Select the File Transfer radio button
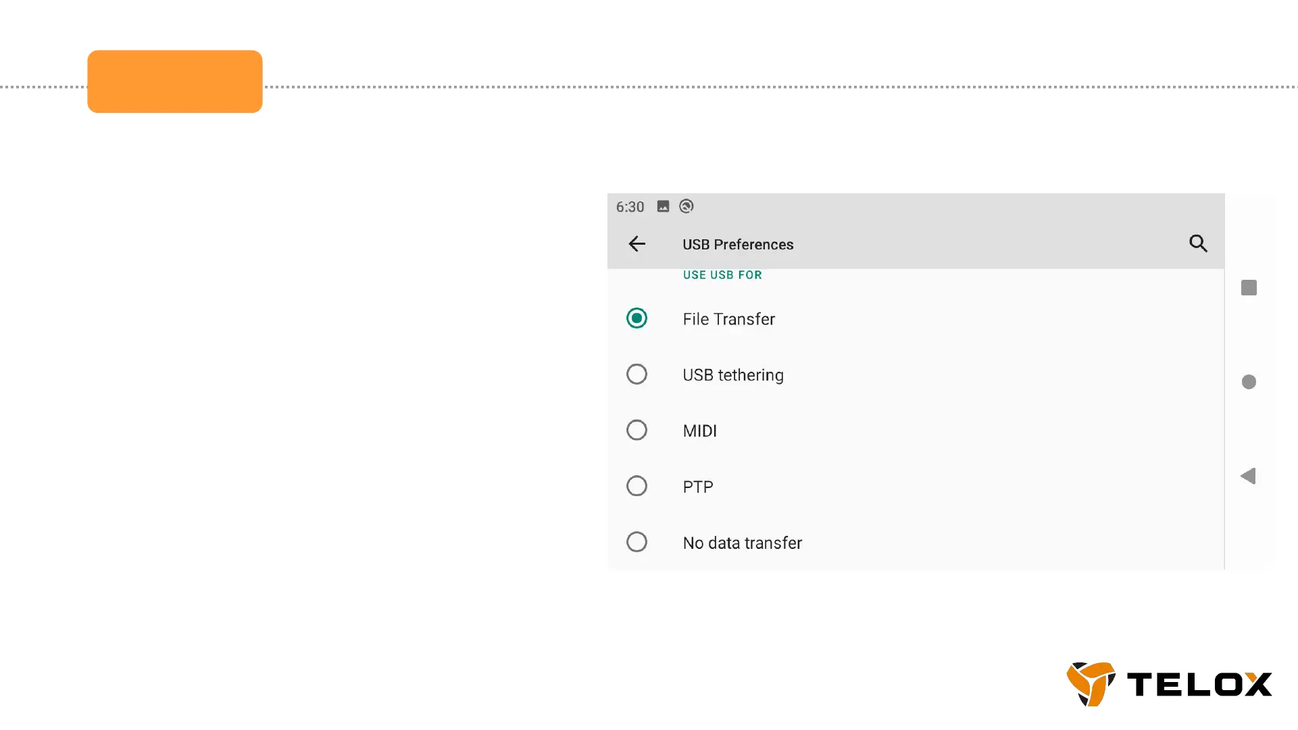 pos(636,318)
